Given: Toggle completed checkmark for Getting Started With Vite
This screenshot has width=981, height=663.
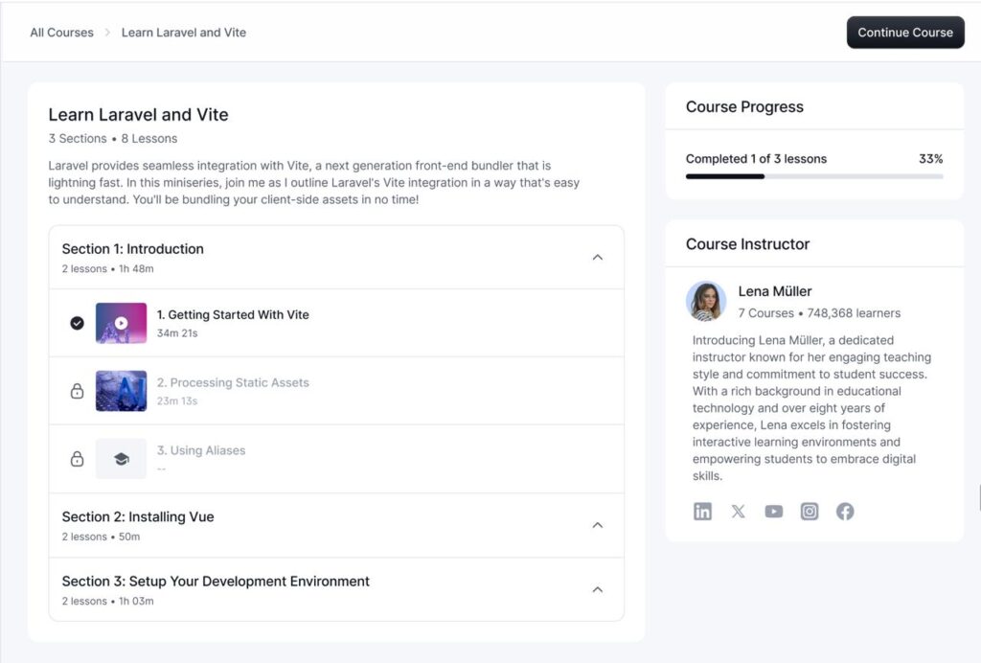Looking at the screenshot, I should click(x=78, y=323).
